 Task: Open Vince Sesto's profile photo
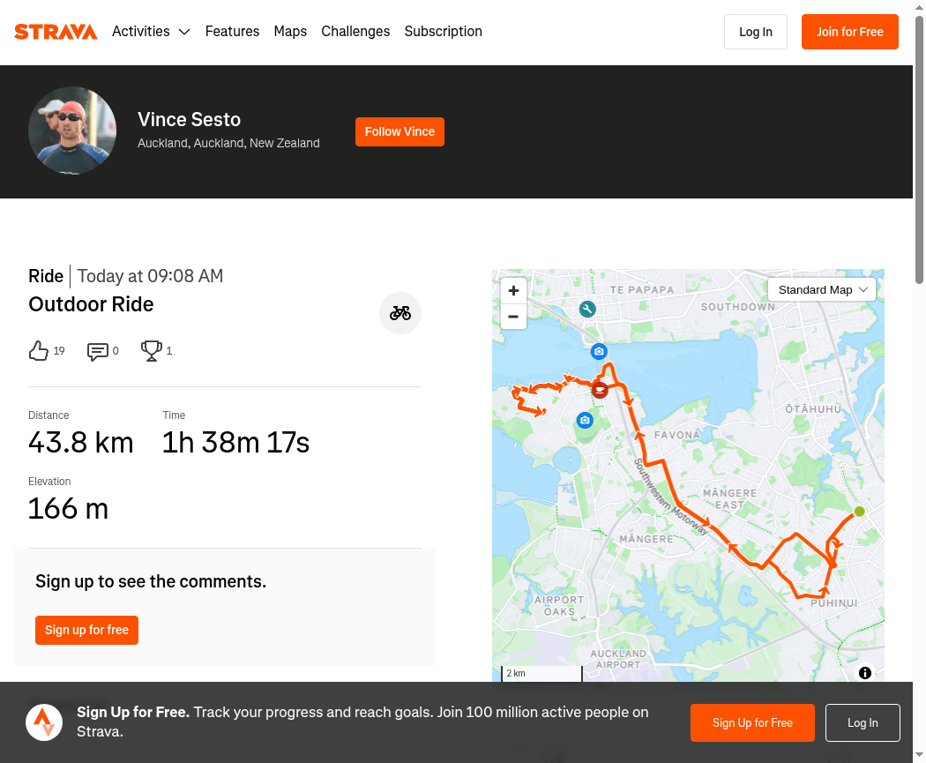point(72,131)
